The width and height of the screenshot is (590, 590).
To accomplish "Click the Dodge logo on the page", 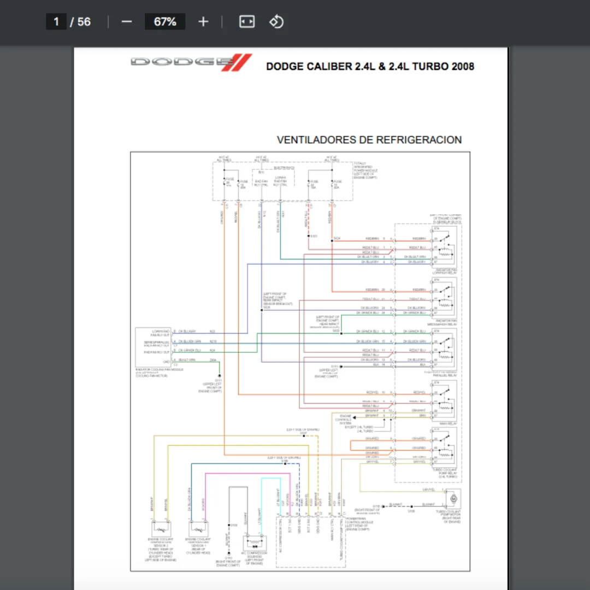I will pos(191,62).
